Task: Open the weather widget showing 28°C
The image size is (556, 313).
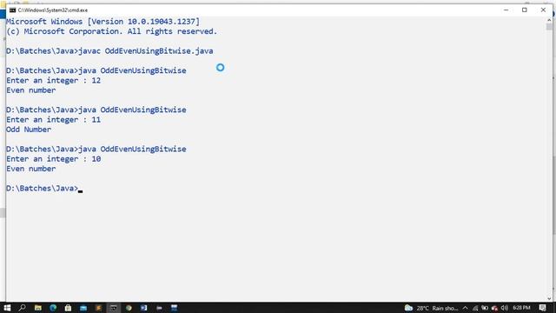Action: (432, 308)
